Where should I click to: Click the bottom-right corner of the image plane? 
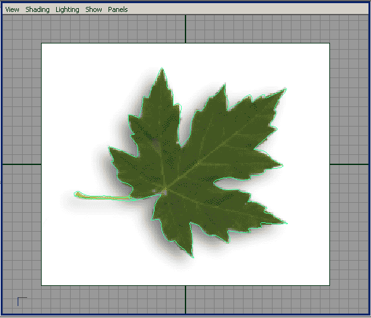[329, 285]
